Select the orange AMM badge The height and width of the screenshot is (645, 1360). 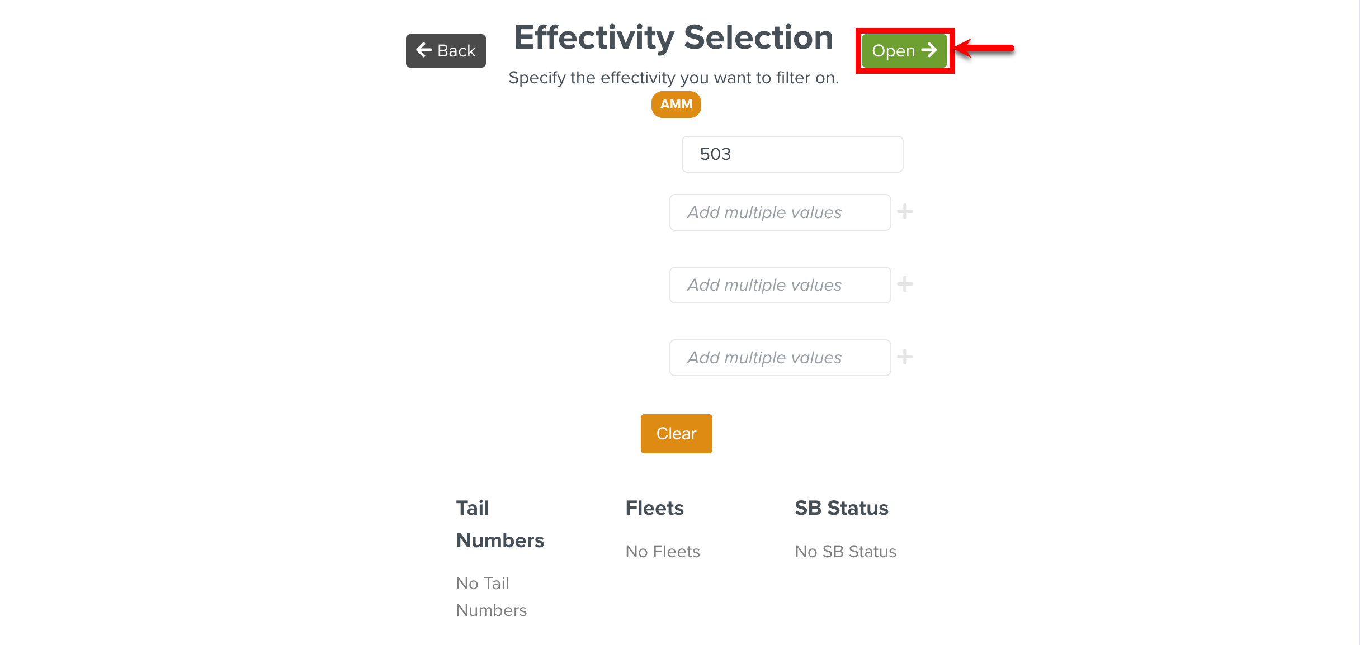[x=676, y=105]
